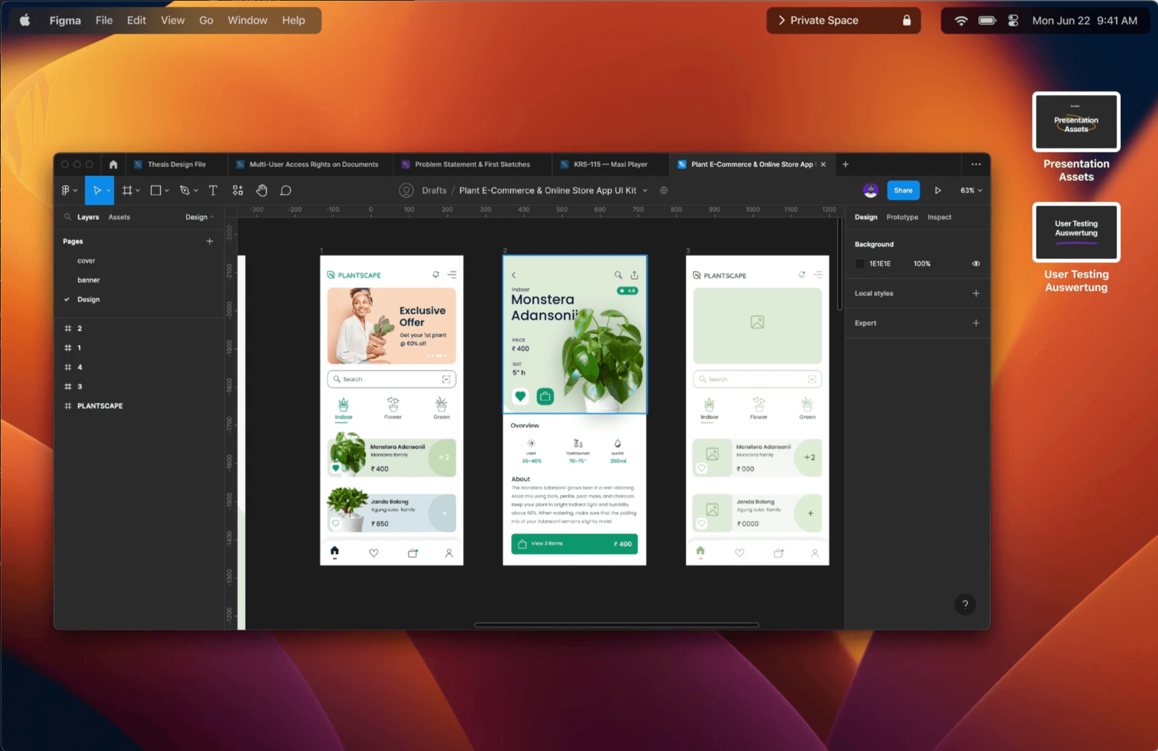Click the Move tool arrow icon
The width and height of the screenshot is (1158, 751).
[x=97, y=190]
